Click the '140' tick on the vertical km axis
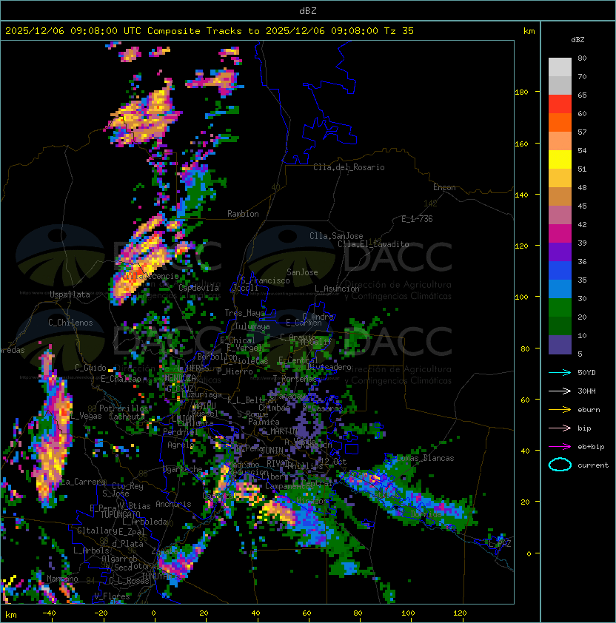 tap(521, 195)
